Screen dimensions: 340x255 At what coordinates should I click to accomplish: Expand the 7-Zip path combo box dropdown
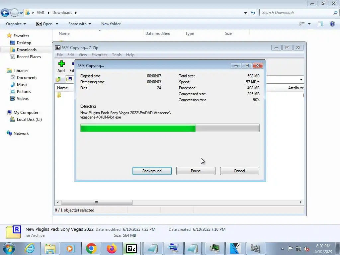pos(301,80)
